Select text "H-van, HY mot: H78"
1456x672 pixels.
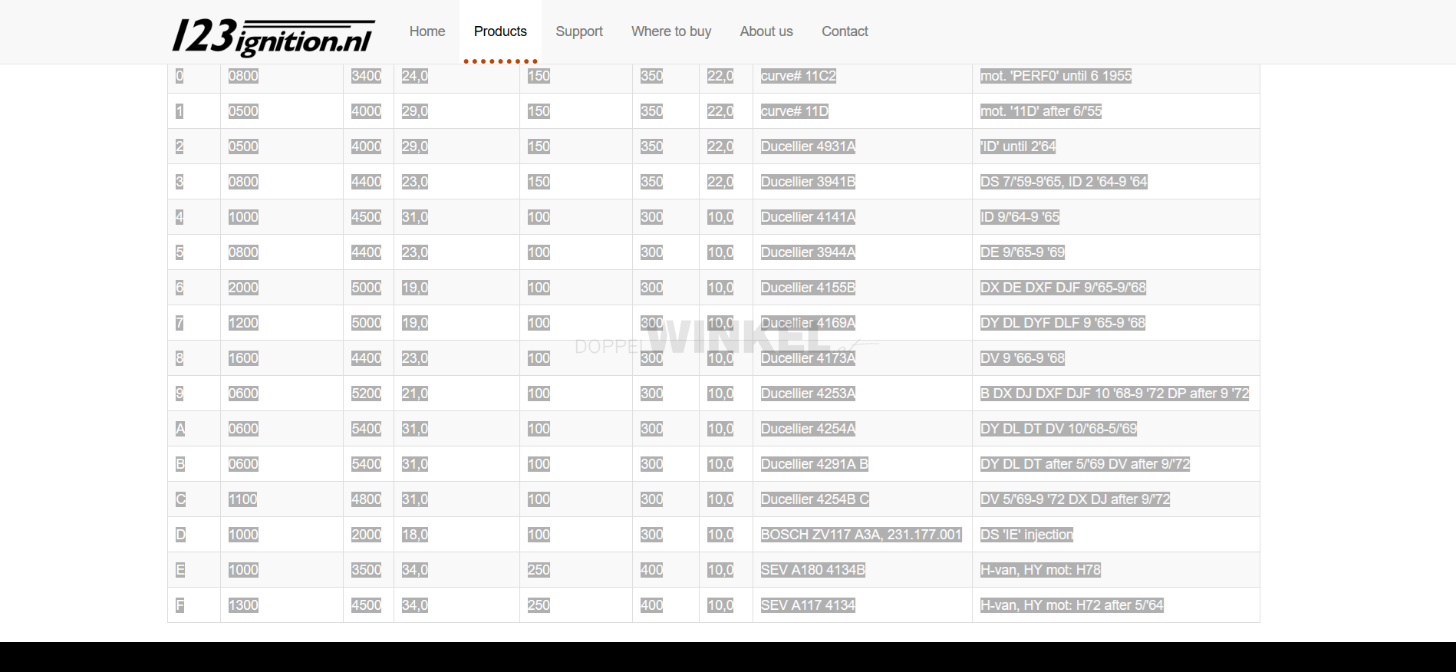[x=1041, y=570]
